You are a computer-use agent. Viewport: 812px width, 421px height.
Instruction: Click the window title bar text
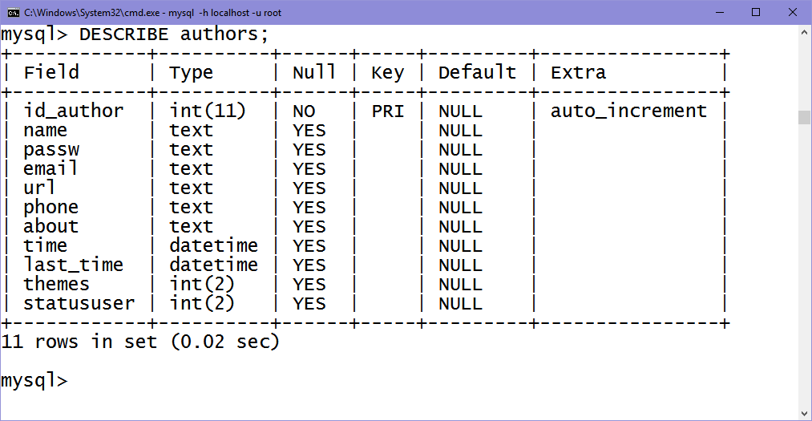coord(152,12)
